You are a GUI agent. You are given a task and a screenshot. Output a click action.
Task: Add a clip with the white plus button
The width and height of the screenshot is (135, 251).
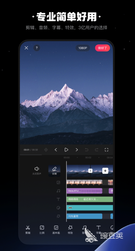pos(105,171)
